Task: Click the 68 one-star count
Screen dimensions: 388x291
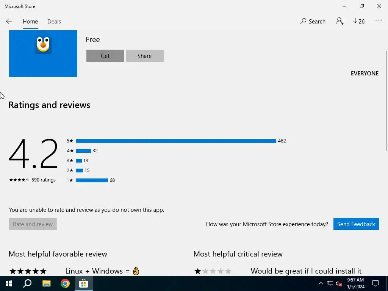Action: point(112,180)
